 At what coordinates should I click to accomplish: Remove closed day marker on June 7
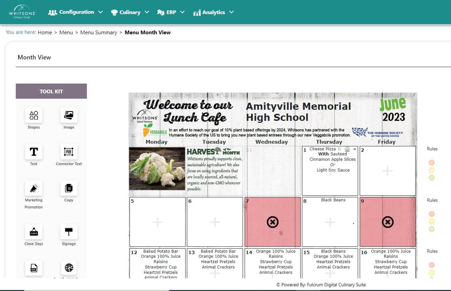[x=272, y=222]
